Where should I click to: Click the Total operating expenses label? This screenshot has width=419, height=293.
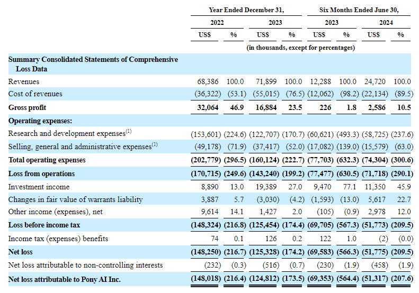click(x=47, y=160)
